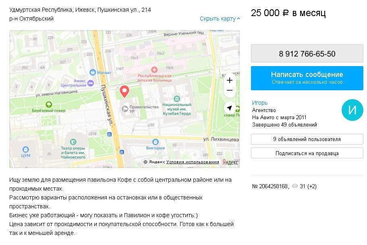Image resolution: width=367 pixels, height=245 pixels.
Task: Click the phone number button
Action: point(307,54)
